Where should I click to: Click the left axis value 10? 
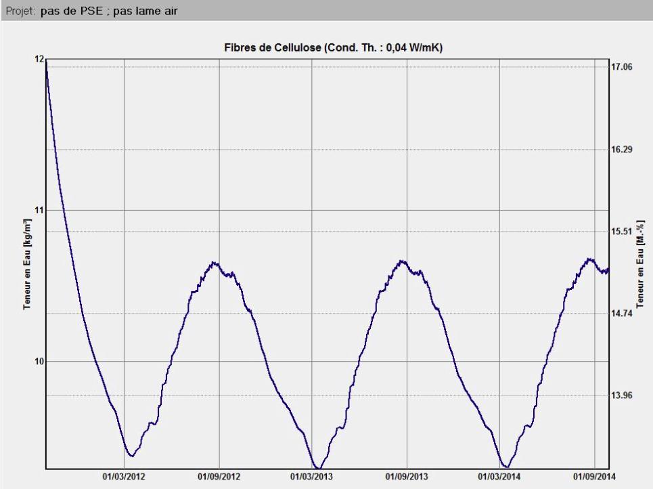[x=39, y=362]
